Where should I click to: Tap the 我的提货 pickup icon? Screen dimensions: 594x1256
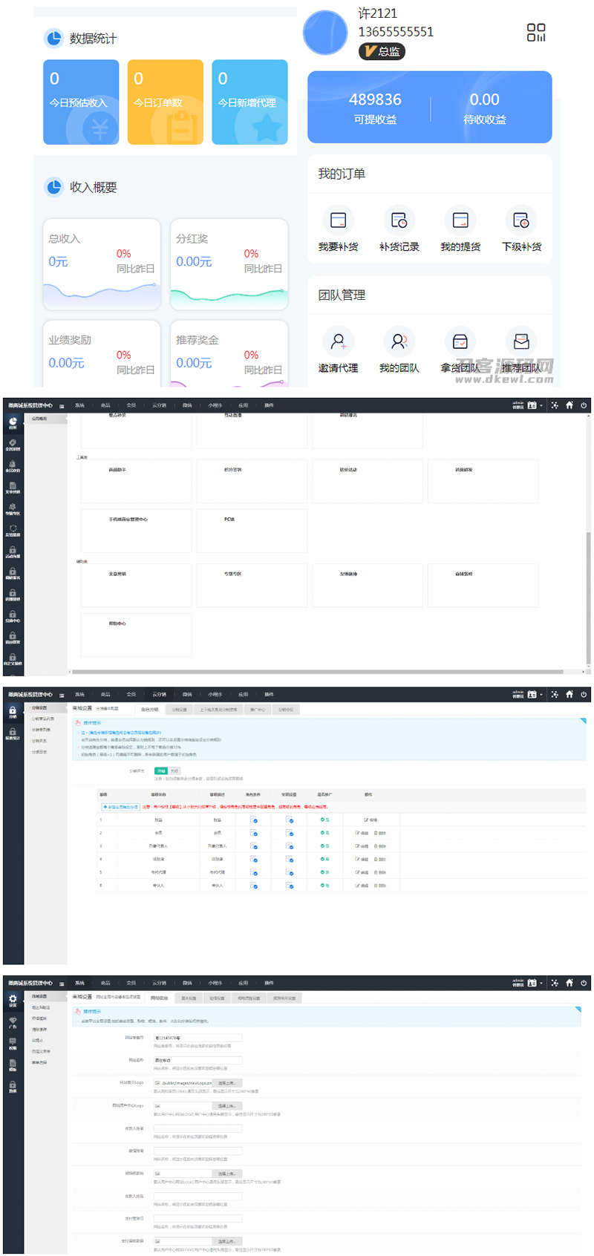[460, 220]
